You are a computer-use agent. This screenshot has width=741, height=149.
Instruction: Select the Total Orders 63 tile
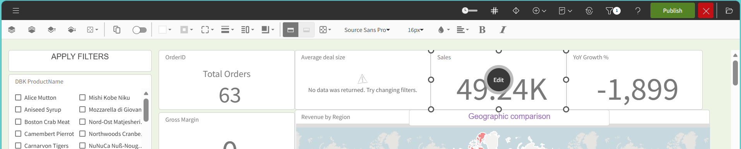[227, 80]
